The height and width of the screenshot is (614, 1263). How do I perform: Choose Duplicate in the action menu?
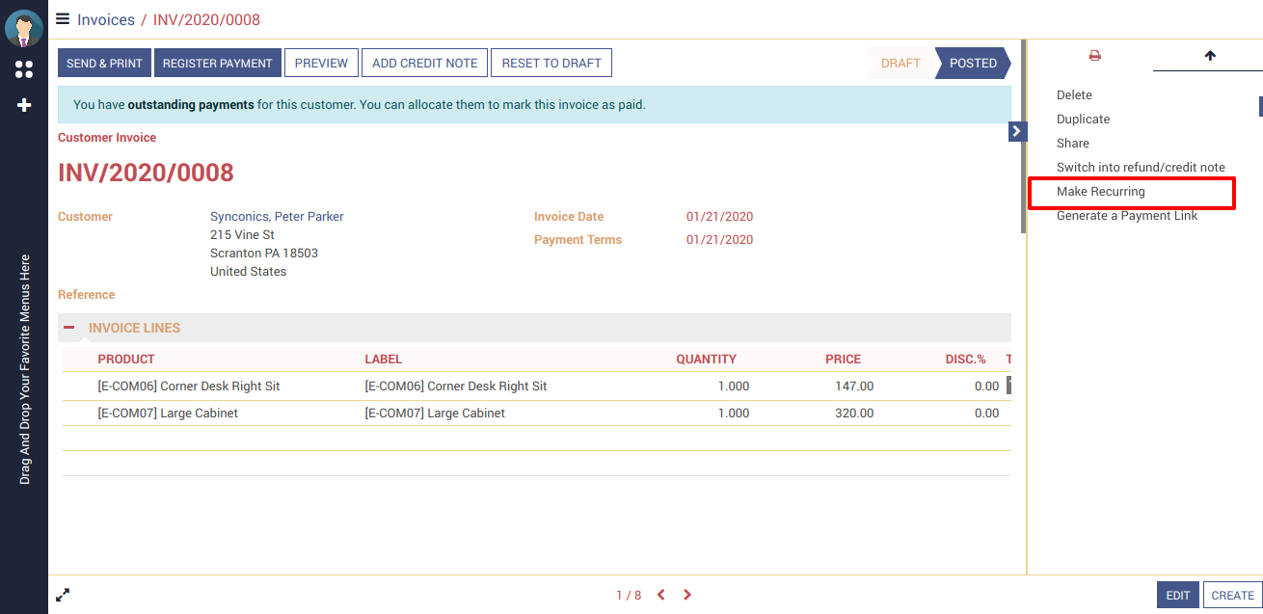[x=1083, y=120]
